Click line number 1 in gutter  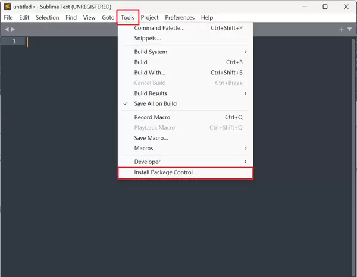(x=14, y=42)
